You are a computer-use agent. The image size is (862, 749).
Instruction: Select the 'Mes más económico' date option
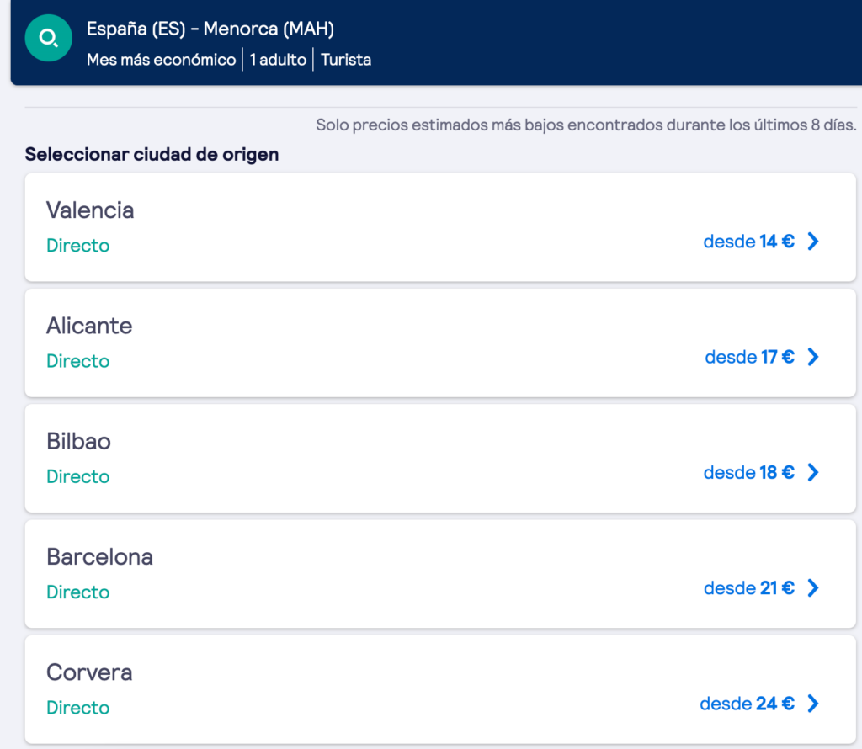click(x=161, y=60)
